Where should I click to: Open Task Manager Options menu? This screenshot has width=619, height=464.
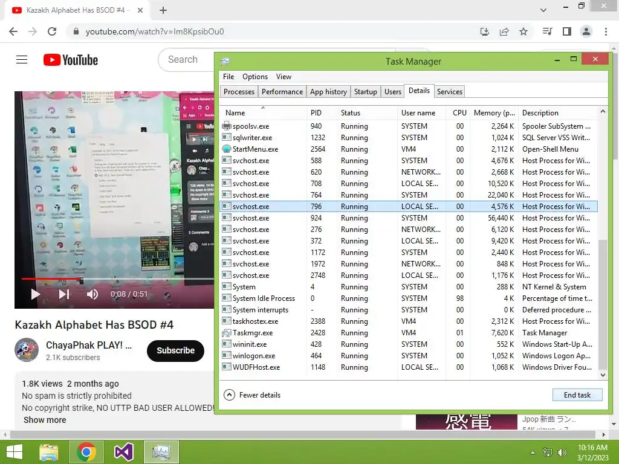(255, 77)
